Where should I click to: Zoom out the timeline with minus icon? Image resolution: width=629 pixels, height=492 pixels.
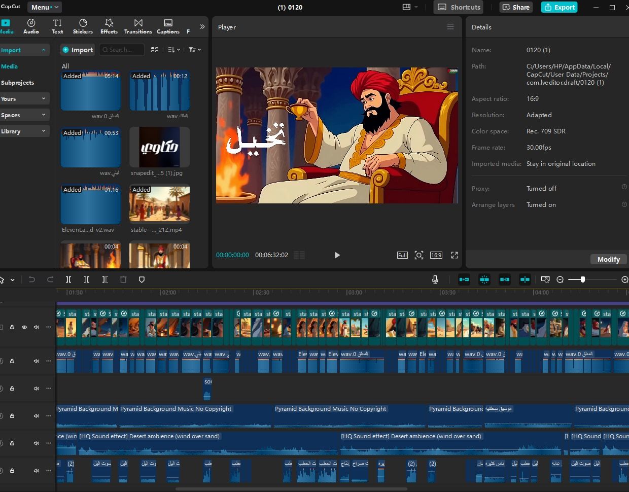[560, 279]
